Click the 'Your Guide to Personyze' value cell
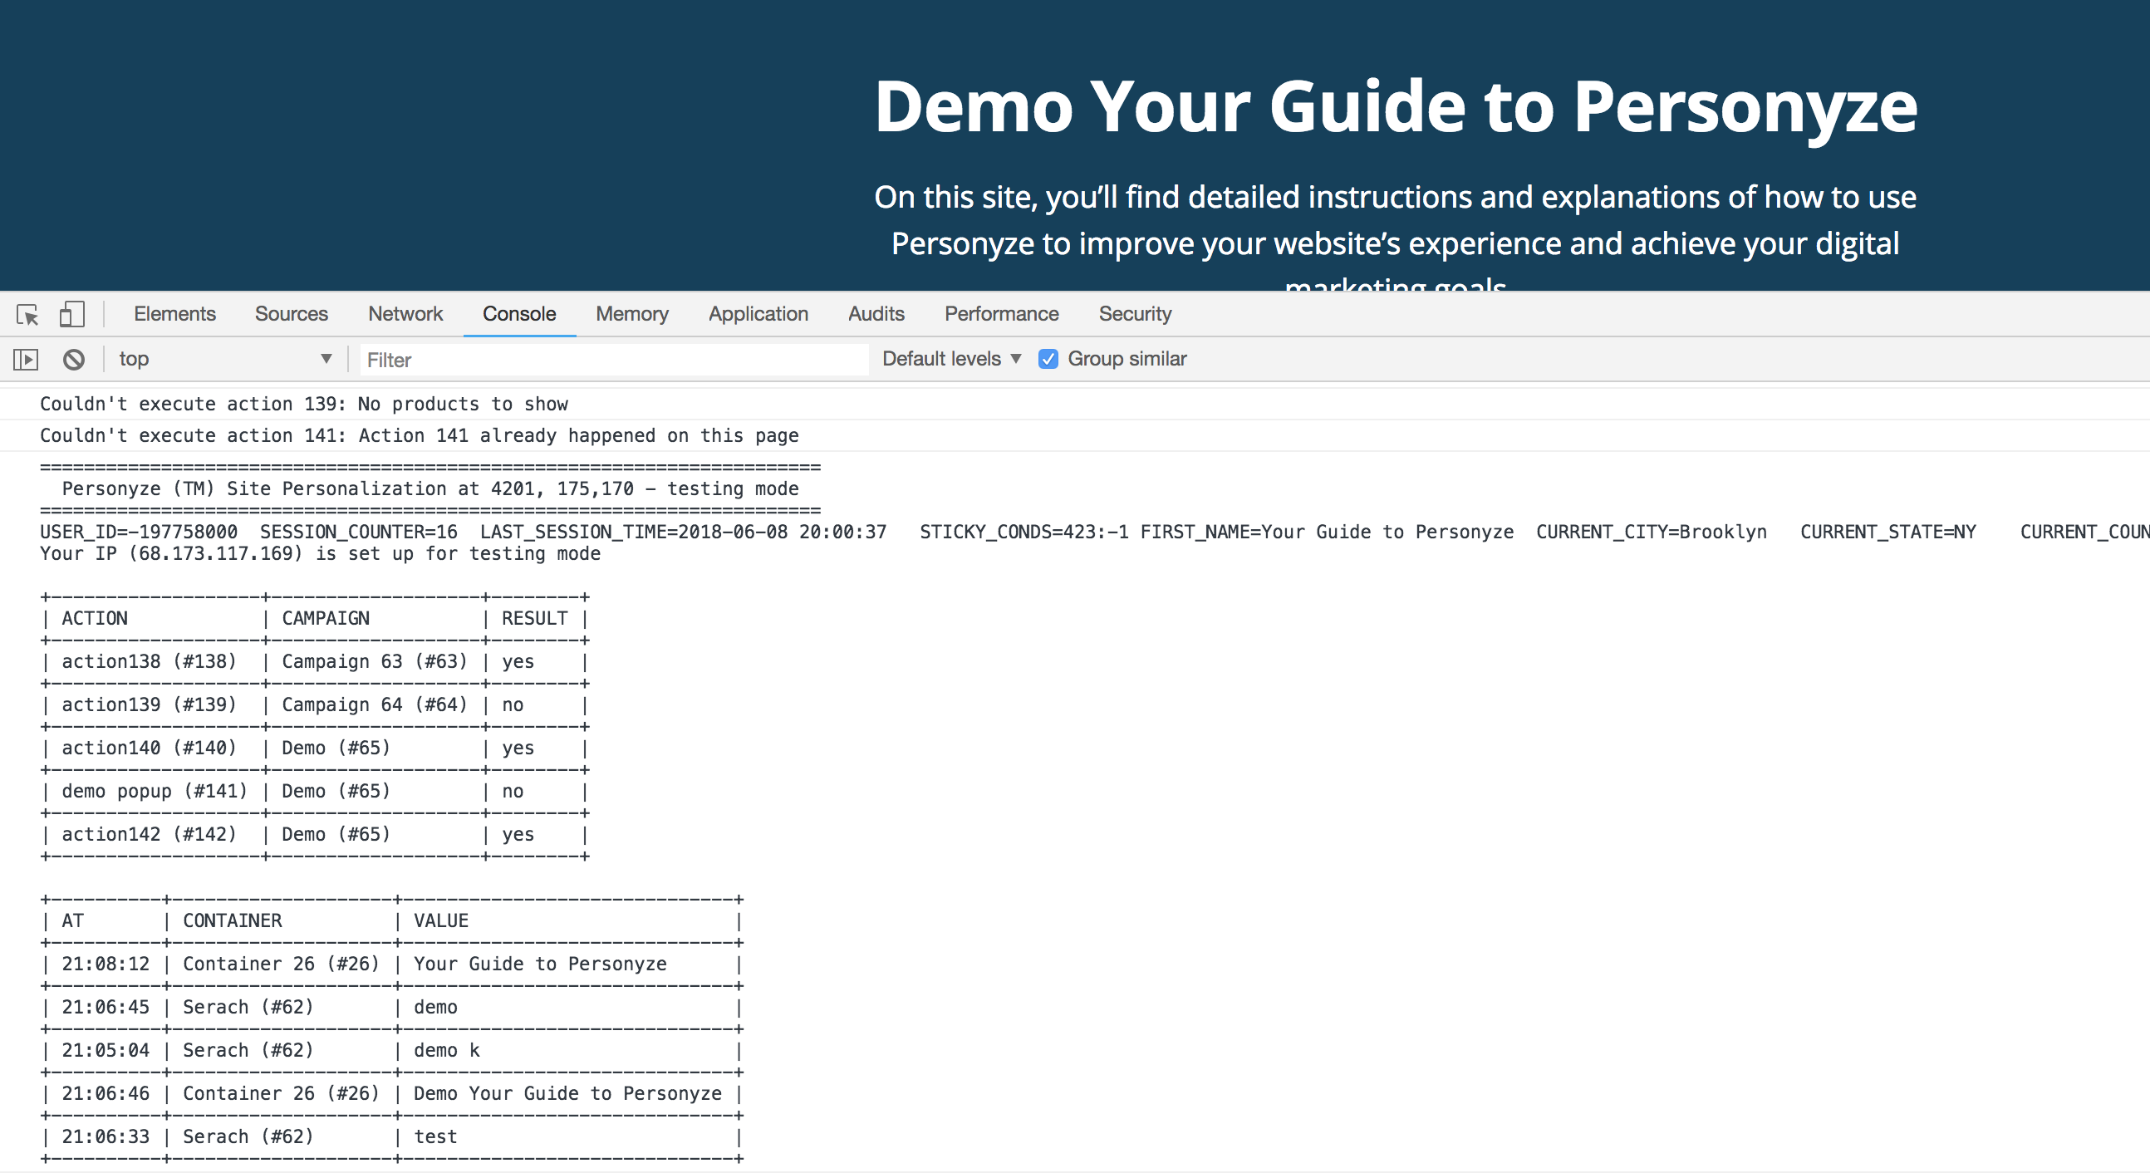 [540, 964]
